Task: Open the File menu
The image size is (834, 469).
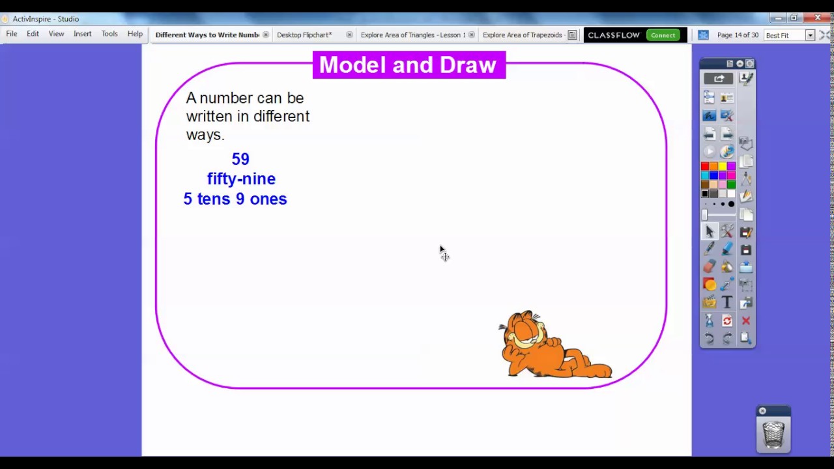Action: [12, 34]
